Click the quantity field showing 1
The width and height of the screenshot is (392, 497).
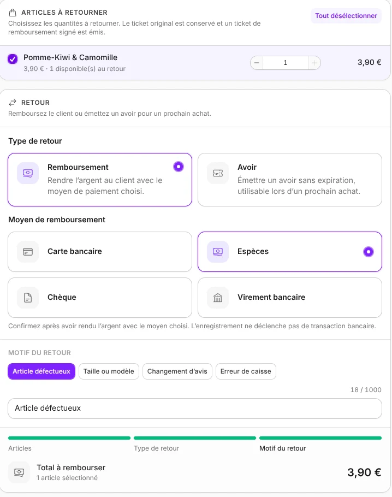tap(285, 63)
